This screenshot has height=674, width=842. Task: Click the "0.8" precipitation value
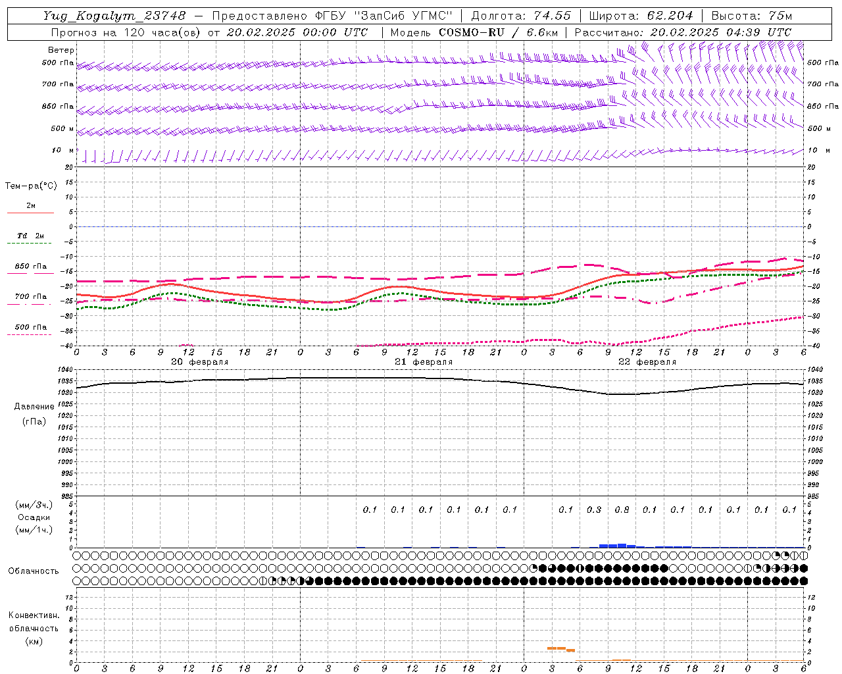(622, 509)
